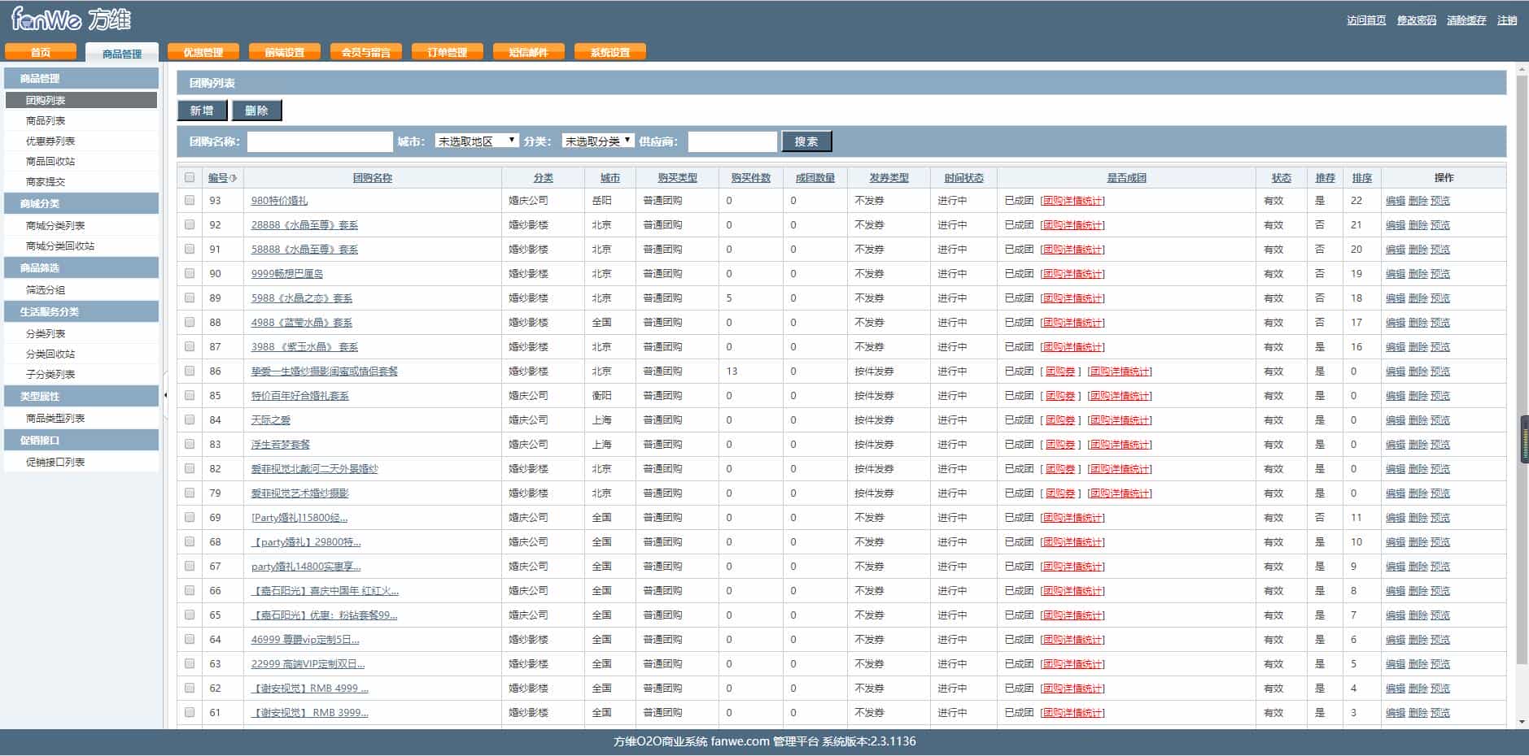Open 团购详情统计 in row 93

1072,200
